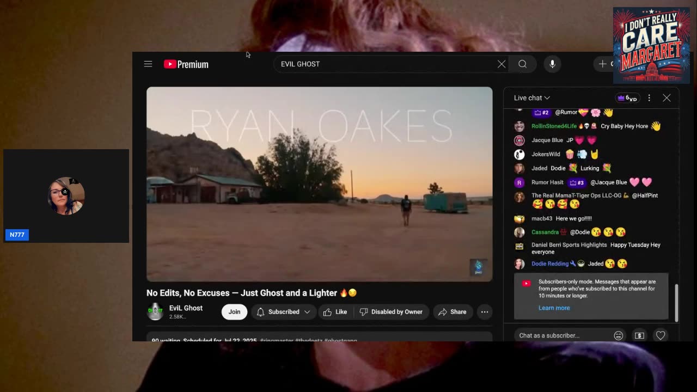Click the I Don't Really Care Margaret overlay
This screenshot has width=697, height=392.
(651, 45)
